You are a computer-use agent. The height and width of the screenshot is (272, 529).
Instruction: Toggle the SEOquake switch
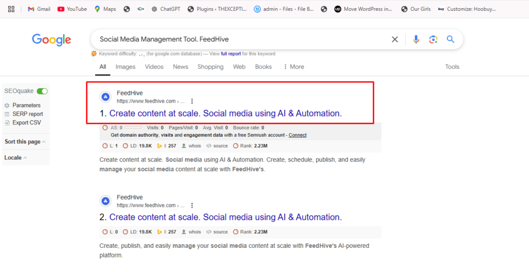click(x=42, y=91)
